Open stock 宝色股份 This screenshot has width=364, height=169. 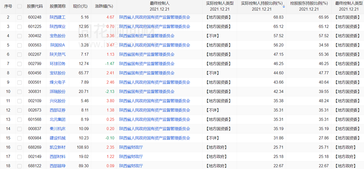click(58, 36)
